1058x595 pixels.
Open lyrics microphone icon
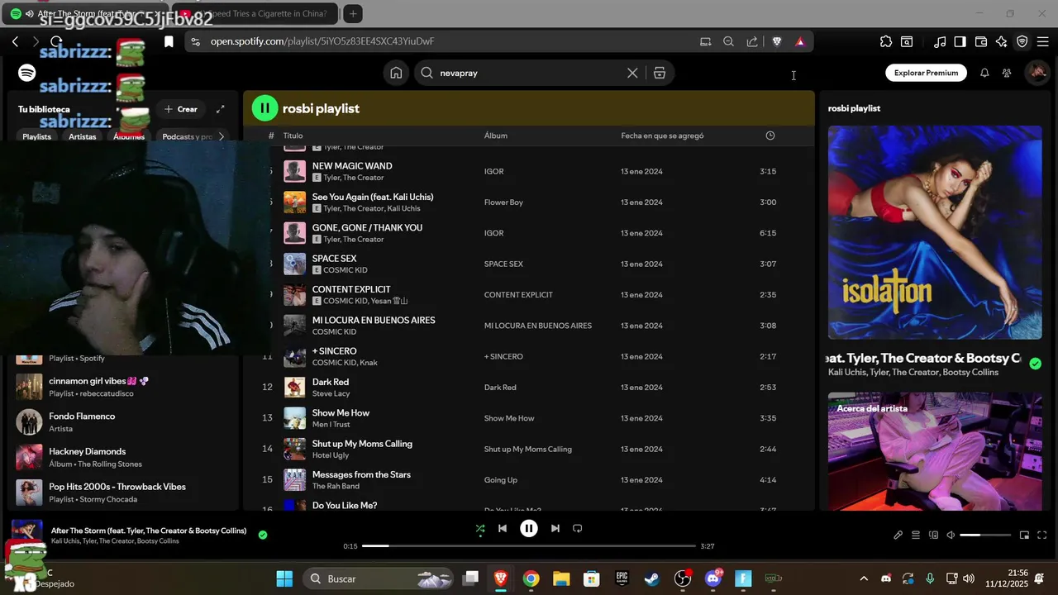pos(898,535)
